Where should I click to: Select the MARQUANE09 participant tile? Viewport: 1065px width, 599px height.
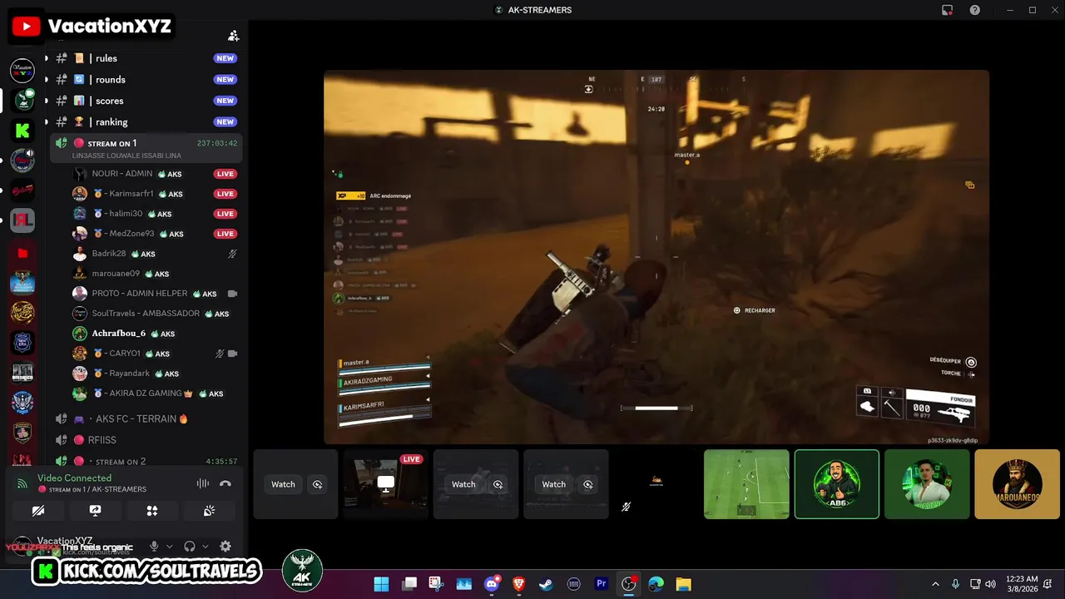1017,484
